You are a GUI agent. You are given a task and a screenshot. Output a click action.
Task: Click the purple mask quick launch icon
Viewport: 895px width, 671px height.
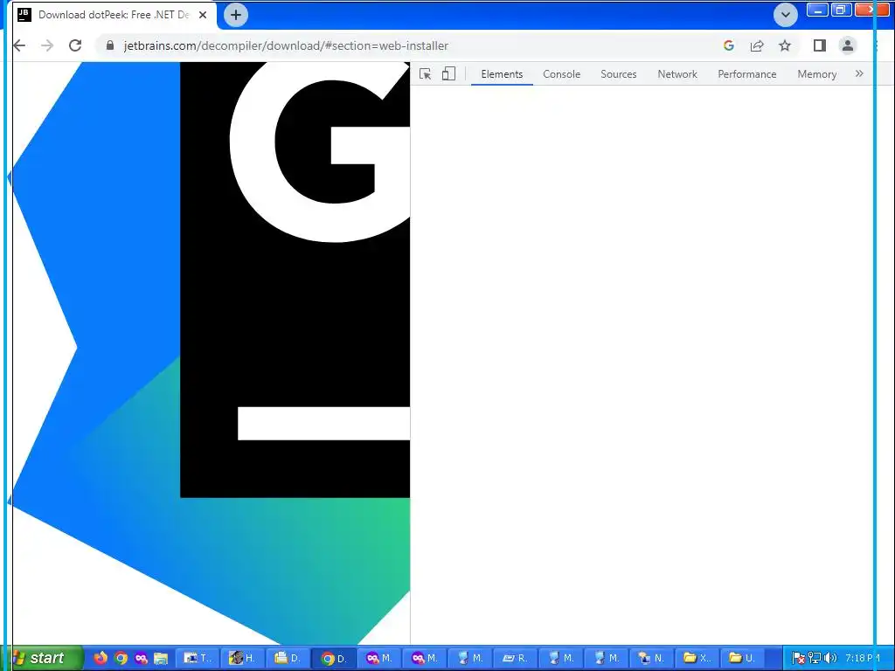[x=141, y=658]
